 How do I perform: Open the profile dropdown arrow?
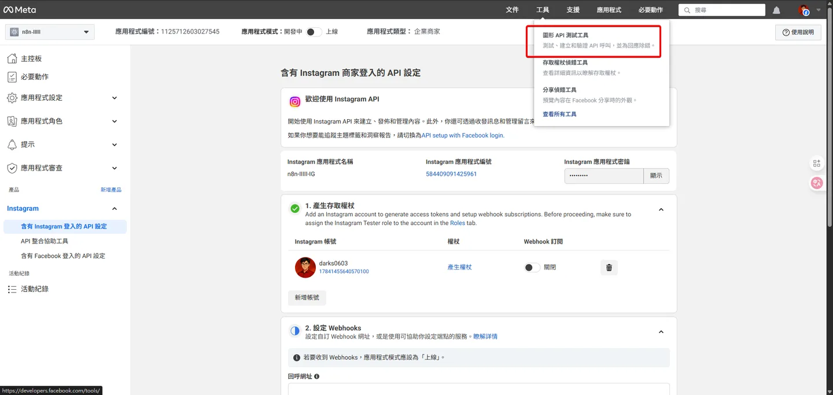coord(819,10)
